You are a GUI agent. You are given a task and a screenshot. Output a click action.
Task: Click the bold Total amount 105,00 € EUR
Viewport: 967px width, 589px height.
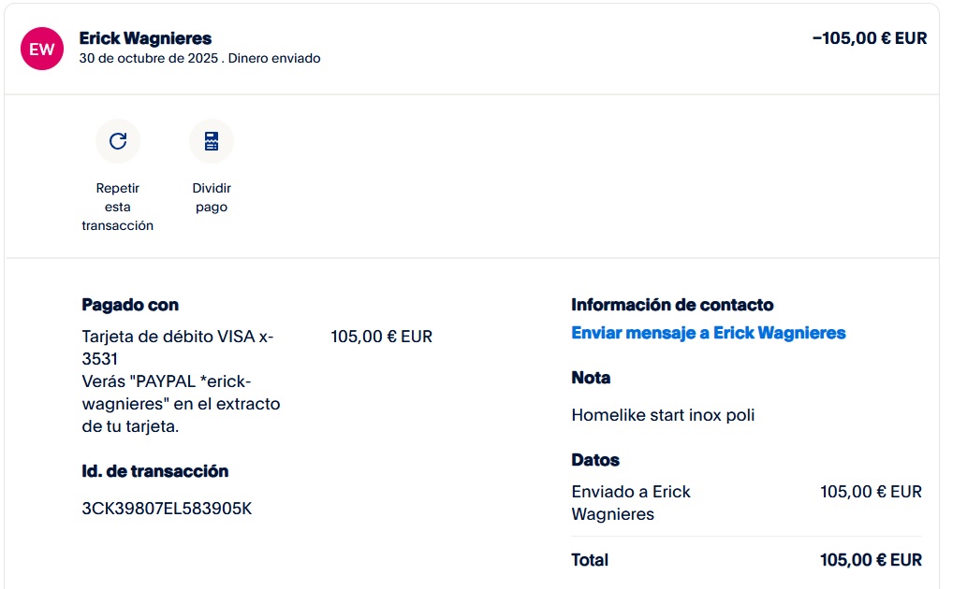[x=871, y=560]
